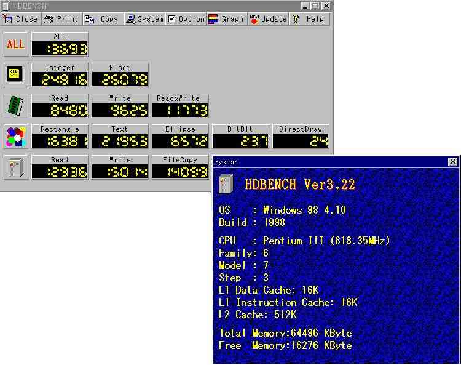Screen dimensions: 461x365
Task: Launch the video graphics benchmark icon
Action: 15,137
